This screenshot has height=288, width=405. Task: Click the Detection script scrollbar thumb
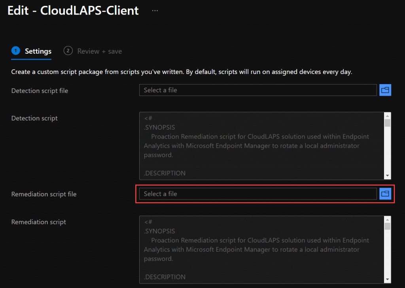click(x=388, y=123)
